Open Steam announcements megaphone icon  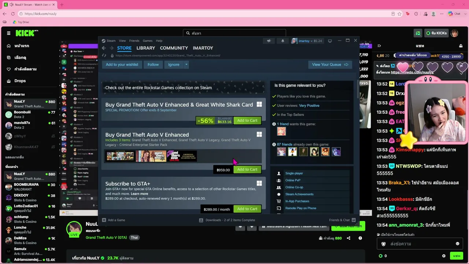point(269,41)
